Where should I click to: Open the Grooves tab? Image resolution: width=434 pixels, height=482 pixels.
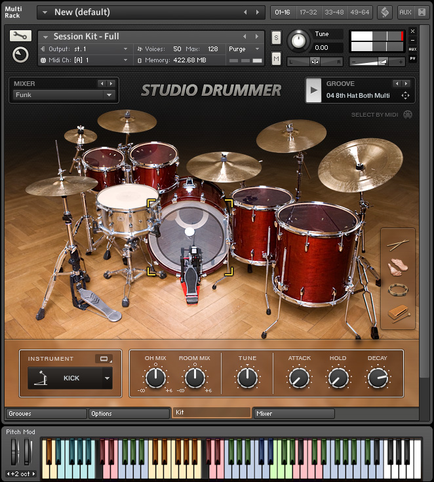46,414
